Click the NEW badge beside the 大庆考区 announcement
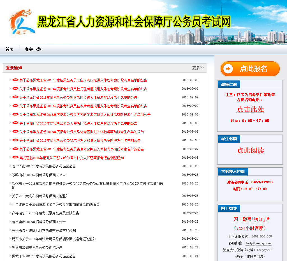Image resolution: width=287 pixels, height=261 pixels. coord(15,123)
